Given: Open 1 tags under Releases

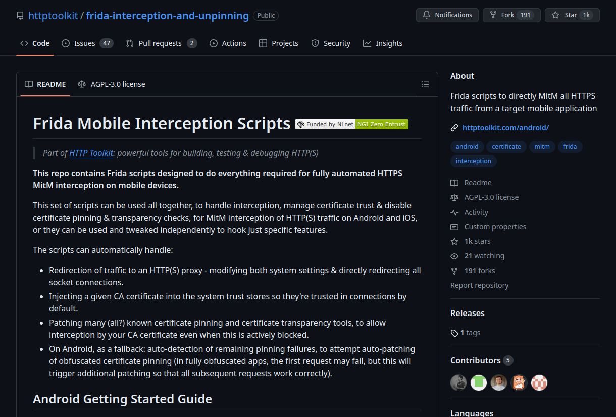Looking at the screenshot, I should click(466, 333).
